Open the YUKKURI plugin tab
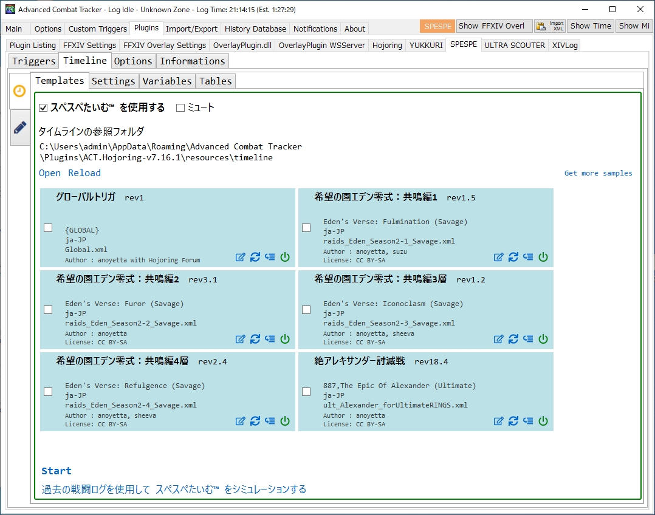 (426, 45)
